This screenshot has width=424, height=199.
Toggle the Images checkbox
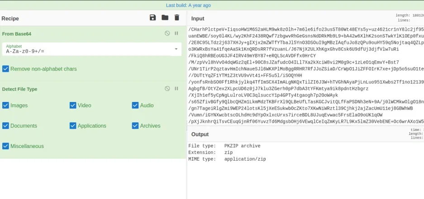(6, 106)
